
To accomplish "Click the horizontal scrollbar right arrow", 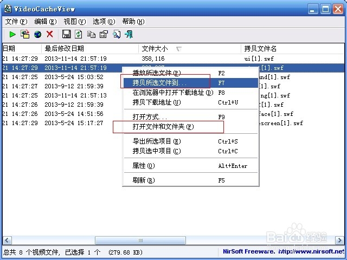I will point(339,240).
